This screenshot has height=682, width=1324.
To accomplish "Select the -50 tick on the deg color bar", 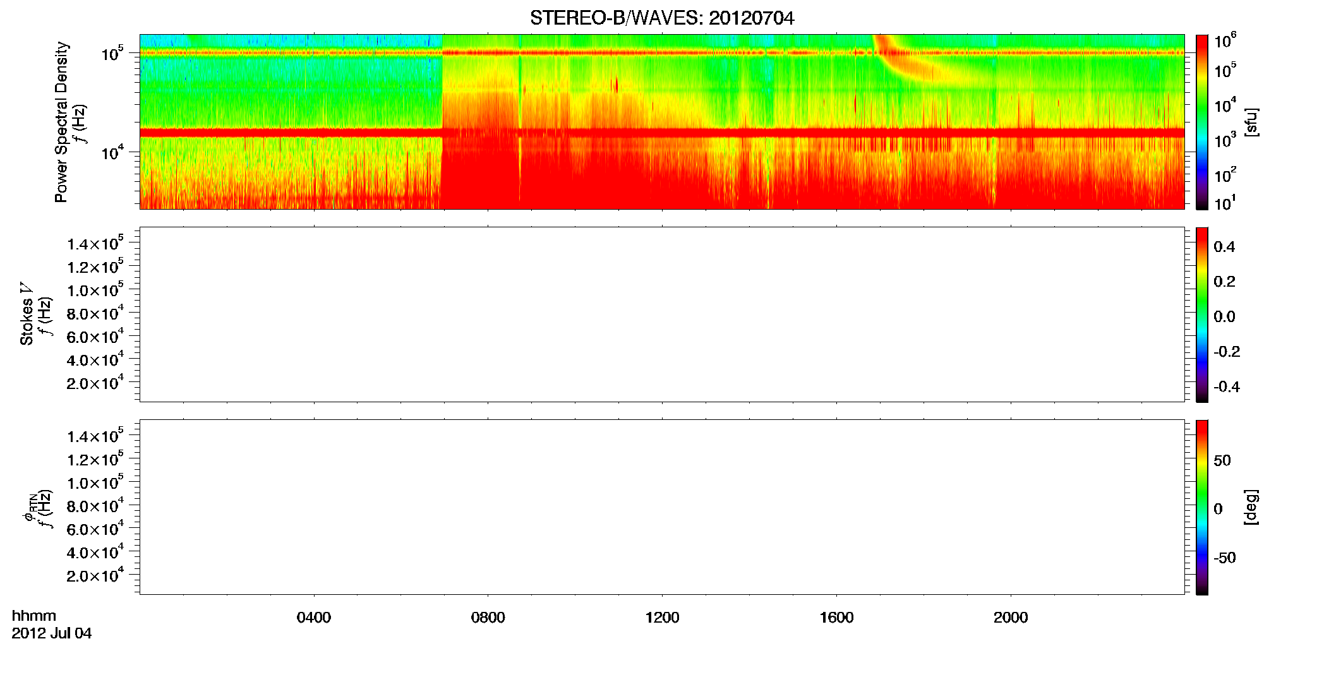I will point(1225,558).
